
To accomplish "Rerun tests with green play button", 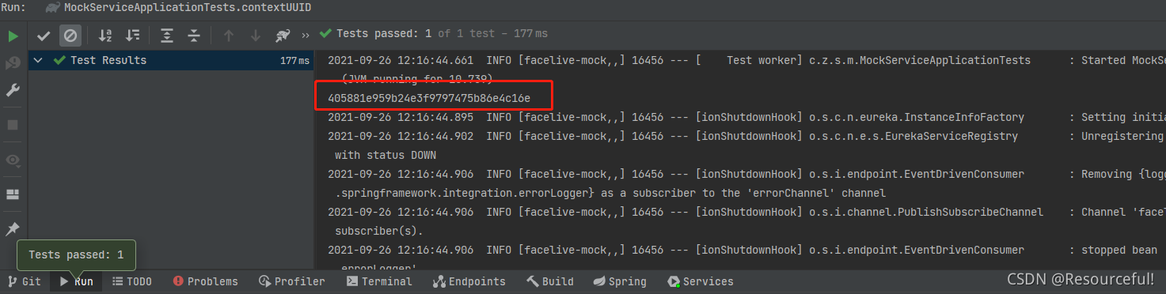I will pos(13,36).
